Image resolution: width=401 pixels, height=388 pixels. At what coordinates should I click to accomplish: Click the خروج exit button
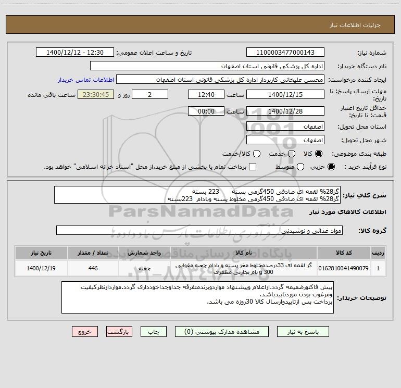[85, 332]
